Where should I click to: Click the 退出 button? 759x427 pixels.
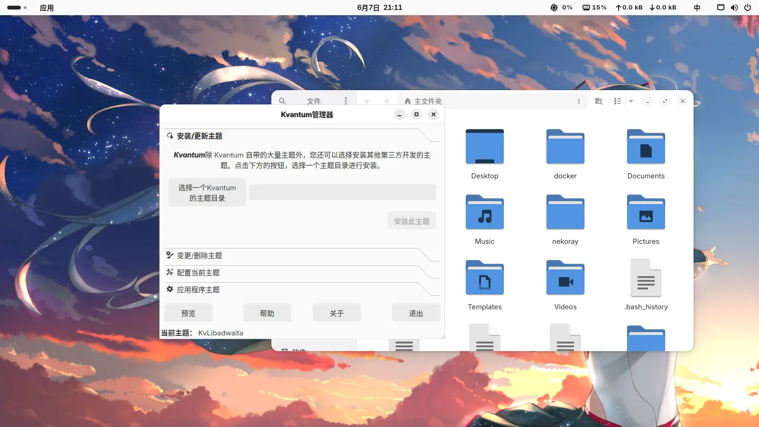pos(416,313)
